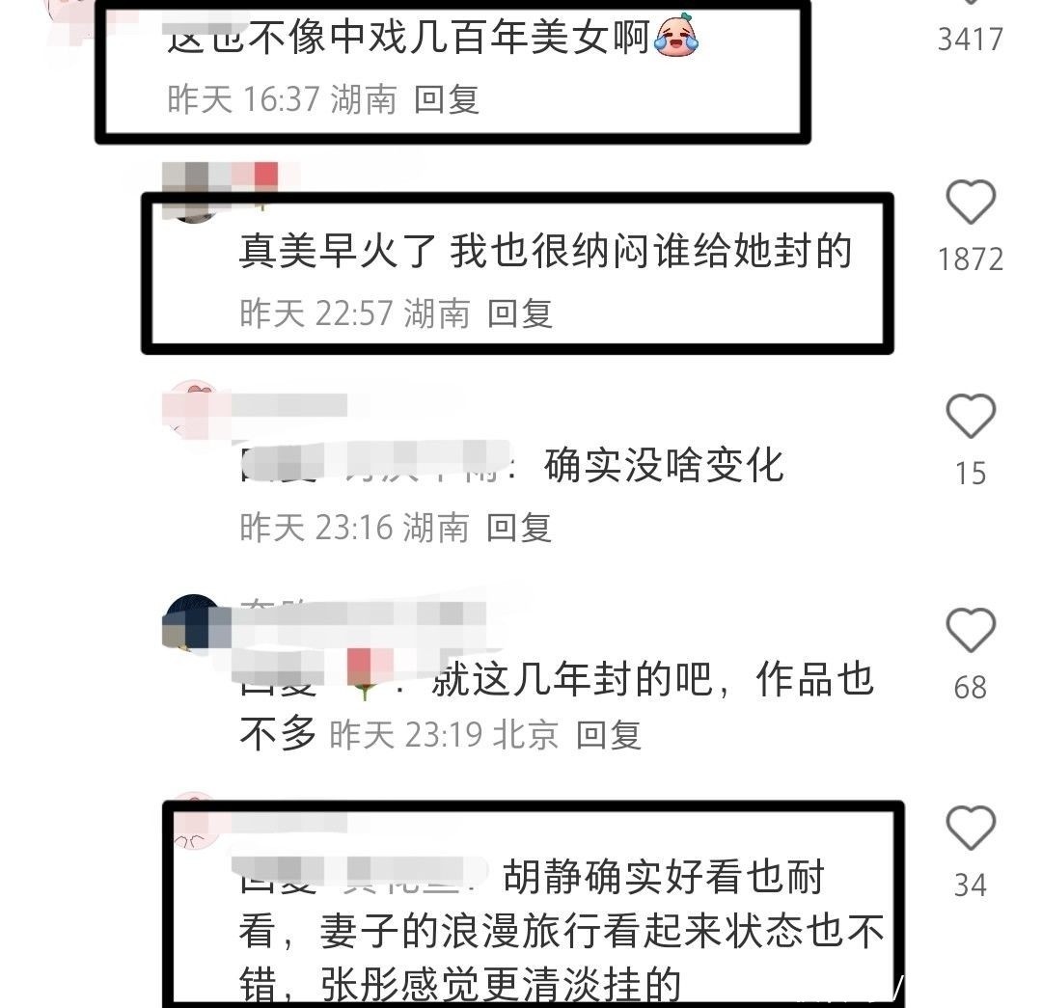Screen dimensions: 1042x1008
Task: Open avatar of the 23:16 commenter
Action: [x=193, y=409]
